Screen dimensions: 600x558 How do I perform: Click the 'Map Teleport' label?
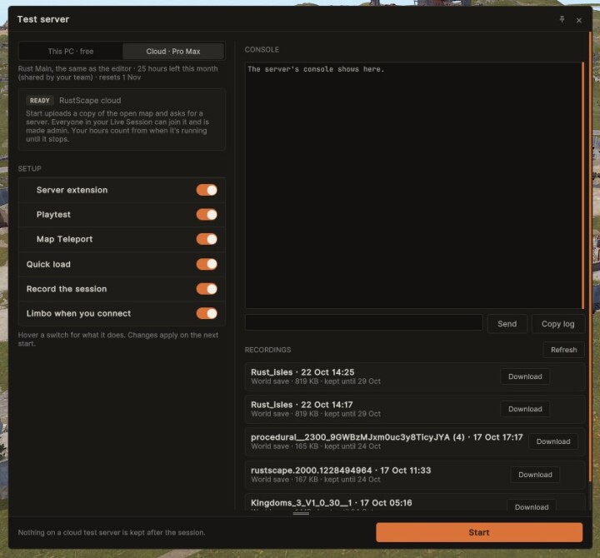[x=65, y=239]
